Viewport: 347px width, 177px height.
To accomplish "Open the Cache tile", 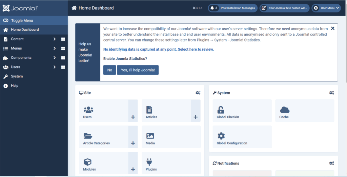I will pos(305,111).
